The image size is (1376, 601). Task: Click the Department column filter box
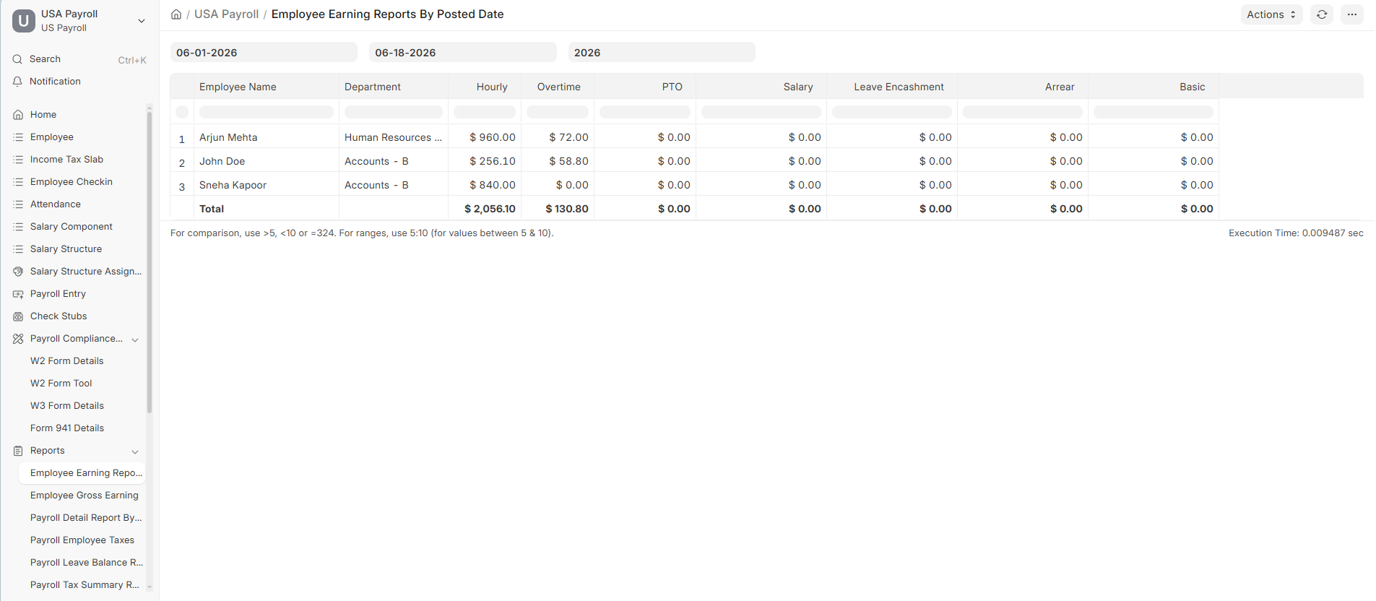coord(394,112)
